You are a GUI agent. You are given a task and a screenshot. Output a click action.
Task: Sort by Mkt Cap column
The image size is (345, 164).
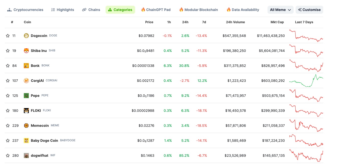click(x=277, y=22)
